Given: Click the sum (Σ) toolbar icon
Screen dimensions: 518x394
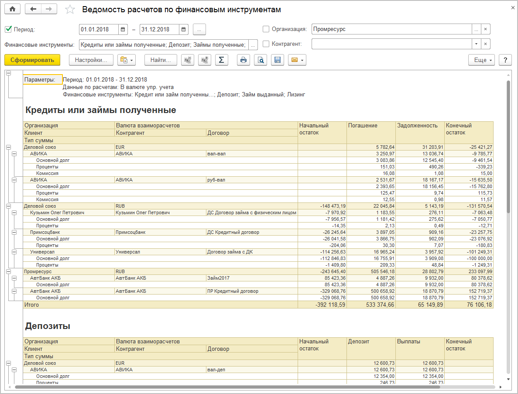Looking at the screenshot, I should pos(221,60).
